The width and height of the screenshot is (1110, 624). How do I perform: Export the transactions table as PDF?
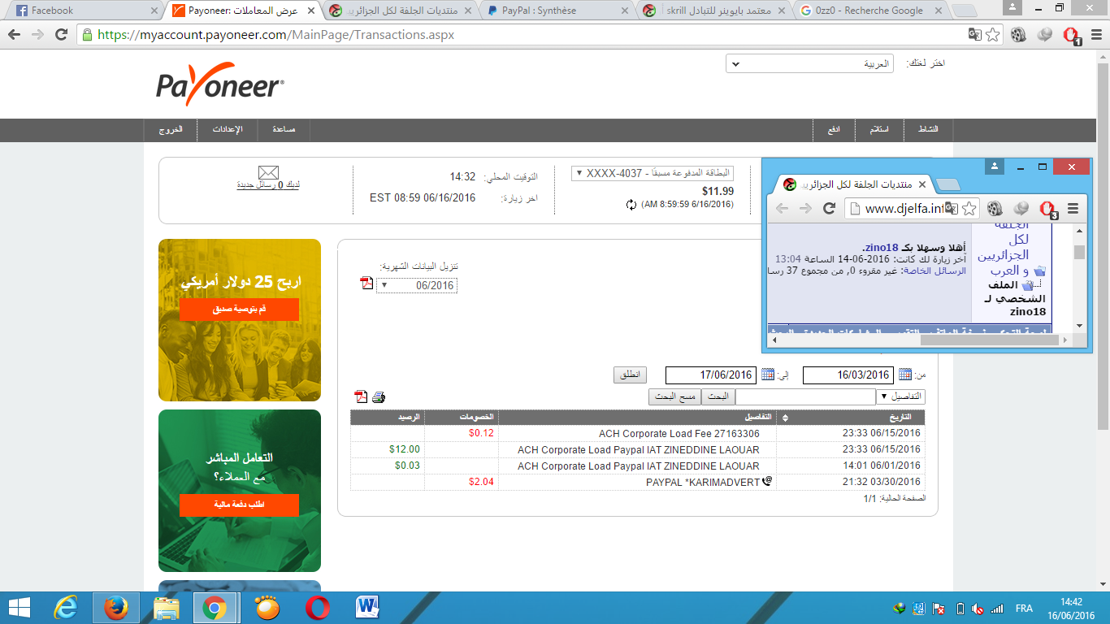(362, 396)
